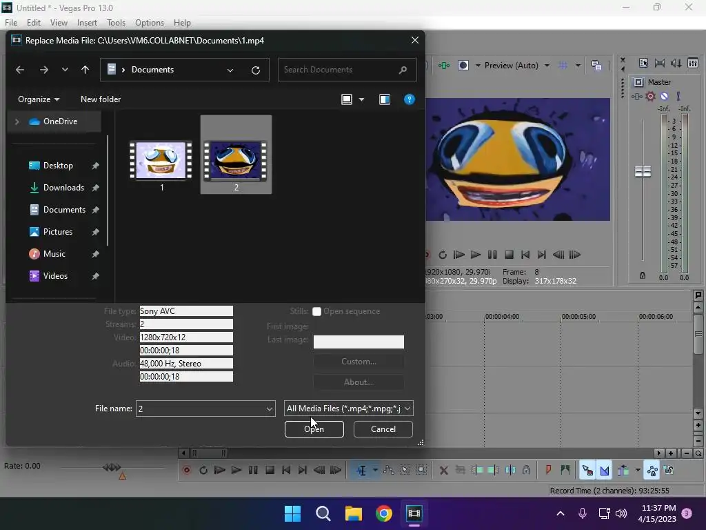
Task: Click the Video Output FX icon in preview toolbar
Action: (444, 66)
